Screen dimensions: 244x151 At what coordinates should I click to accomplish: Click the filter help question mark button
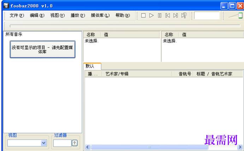pyautogui.click(x=75, y=143)
